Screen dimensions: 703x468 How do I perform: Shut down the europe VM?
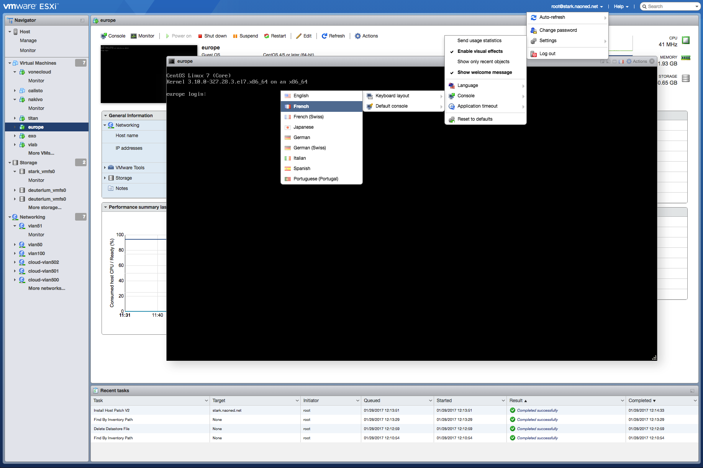pos(212,36)
